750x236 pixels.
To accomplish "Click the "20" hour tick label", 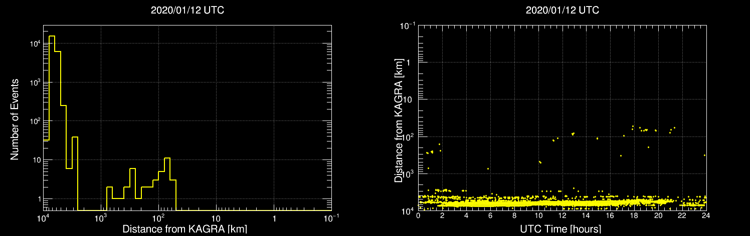I will coord(658,216).
